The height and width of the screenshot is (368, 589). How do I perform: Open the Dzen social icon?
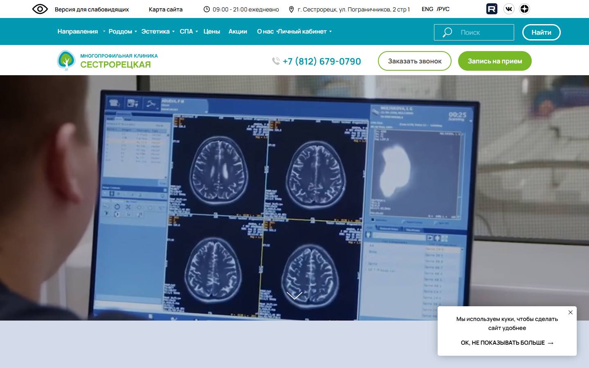[x=524, y=9]
